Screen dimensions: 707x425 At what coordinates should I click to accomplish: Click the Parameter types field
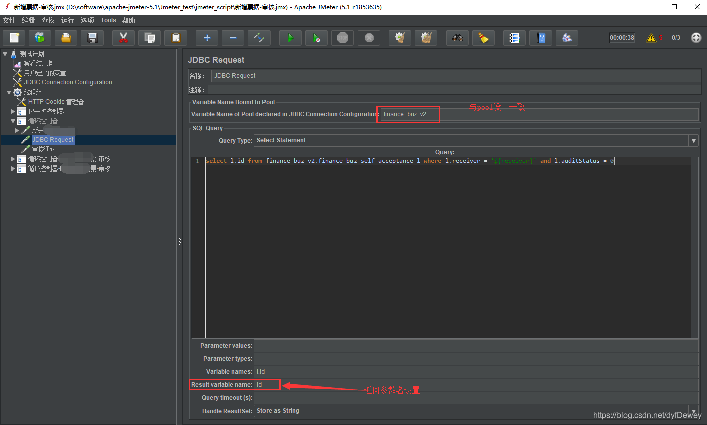click(476, 359)
